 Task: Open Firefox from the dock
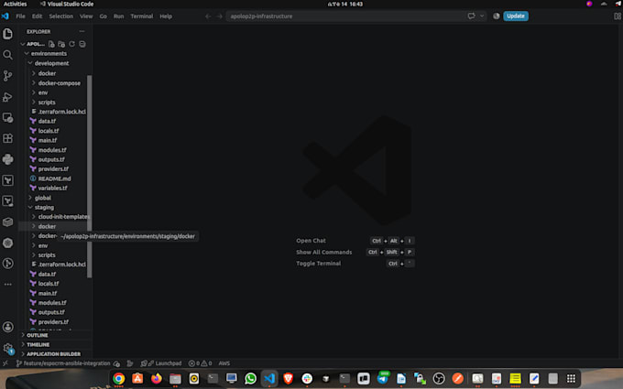pyautogui.click(x=156, y=379)
